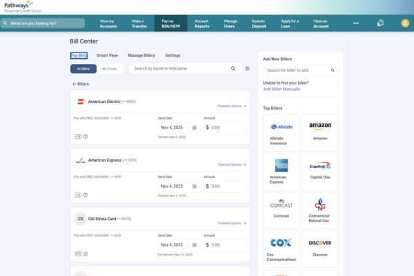Focus 'Search by name or nickname' field
The image size is (414, 276).
(186, 68)
